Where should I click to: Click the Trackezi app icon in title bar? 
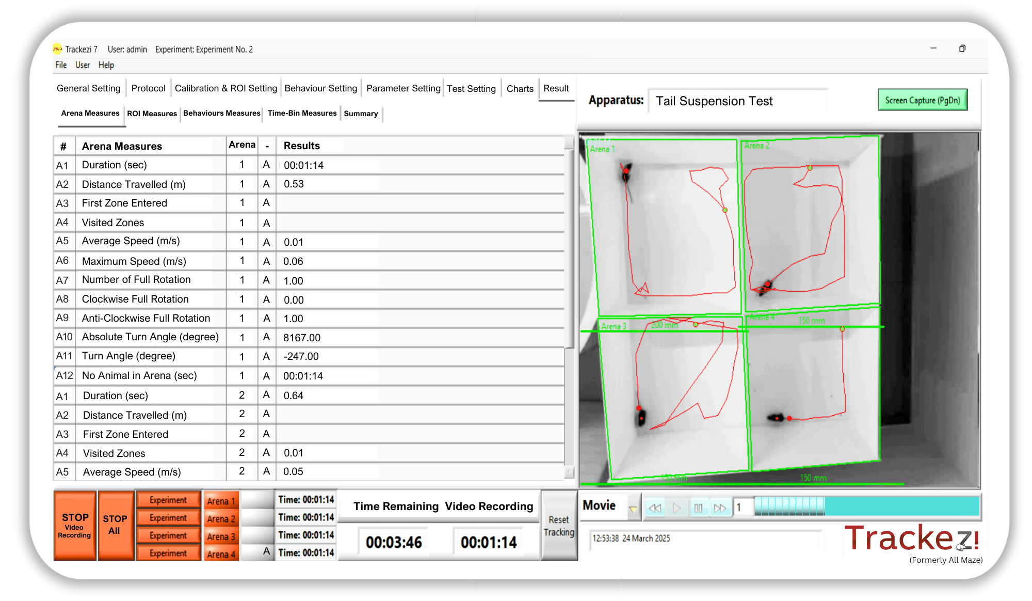pos(57,49)
